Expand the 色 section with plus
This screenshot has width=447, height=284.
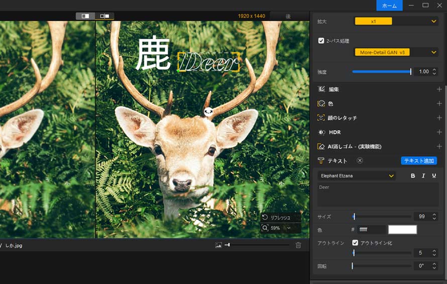pos(439,103)
